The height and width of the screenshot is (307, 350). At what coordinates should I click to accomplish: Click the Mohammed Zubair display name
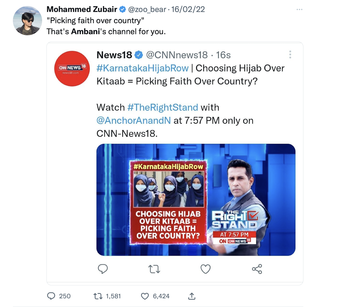pyautogui.click(x=82, y=9)
